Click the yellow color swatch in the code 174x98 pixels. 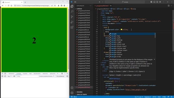coord(121,30)
